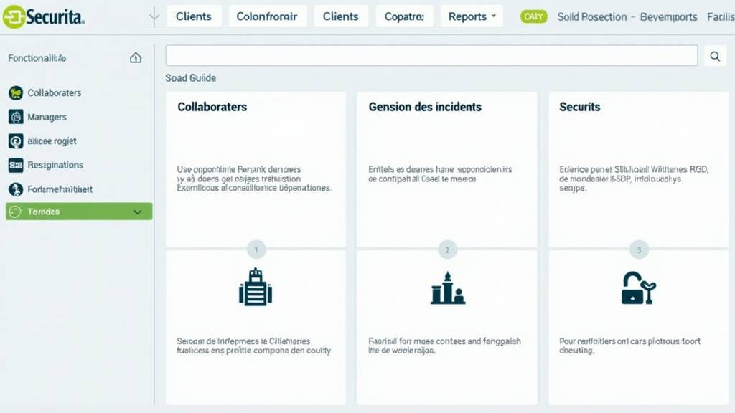The width and height of the screenshot is (735, 413).
Task: Click the Managers sidebar icon
Action: click(15, 117)
